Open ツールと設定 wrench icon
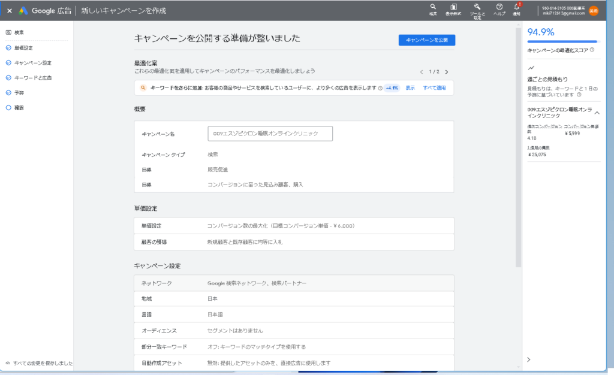Screen dimensions: 614x375 click(477, 11)
